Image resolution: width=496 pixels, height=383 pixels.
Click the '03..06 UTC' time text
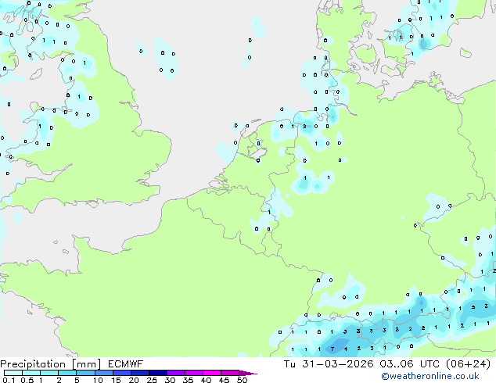click(x=410, y=364)
